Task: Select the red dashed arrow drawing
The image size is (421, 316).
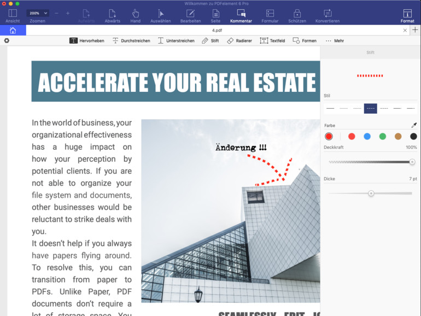Action: pyautogui.click(x=270, y=171)
